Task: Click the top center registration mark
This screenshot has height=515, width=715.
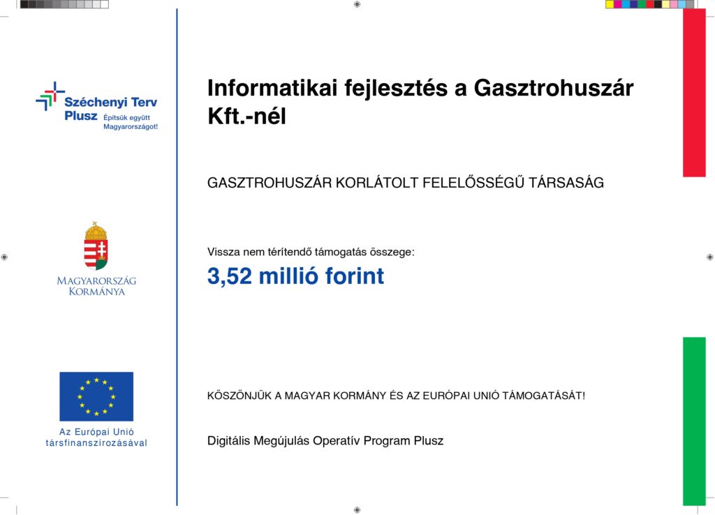Action: pos(357,4)
